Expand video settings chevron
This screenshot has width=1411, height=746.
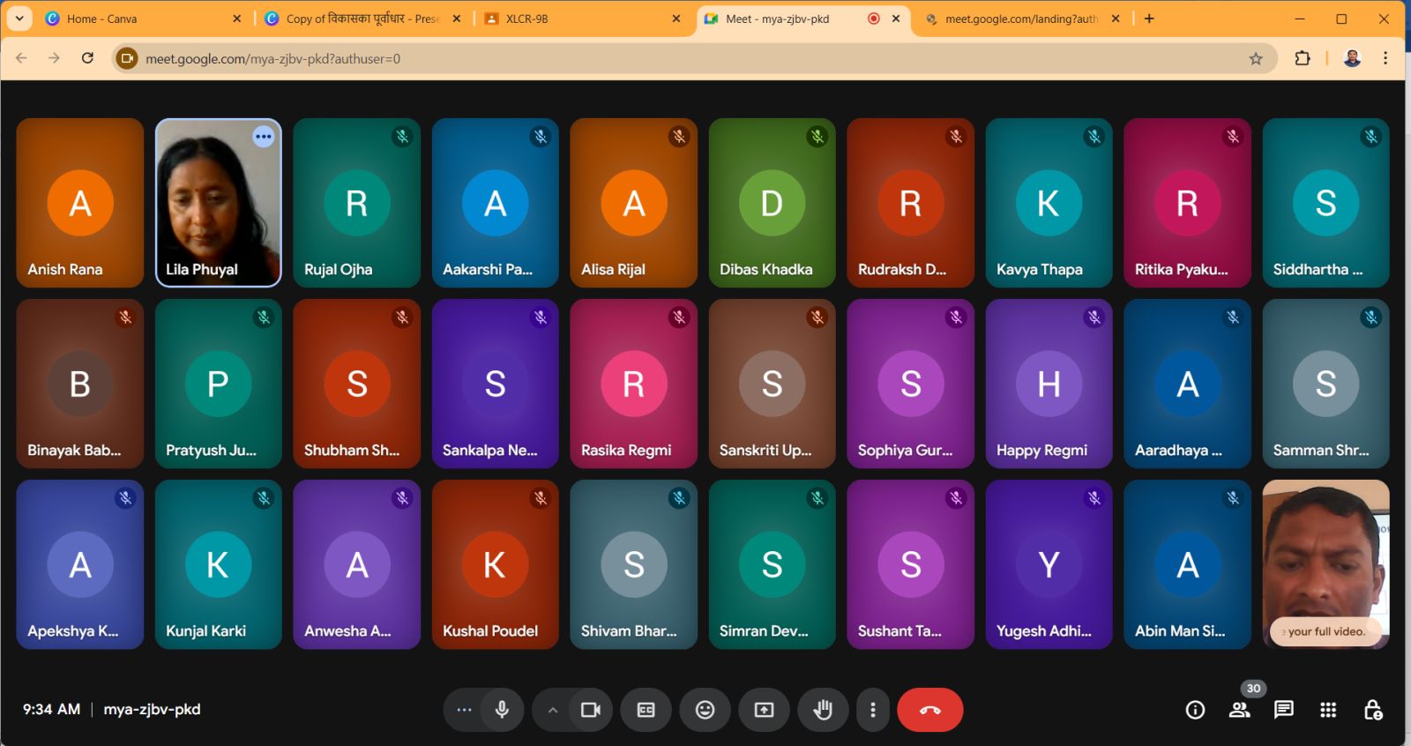click(x=552, y=710)
